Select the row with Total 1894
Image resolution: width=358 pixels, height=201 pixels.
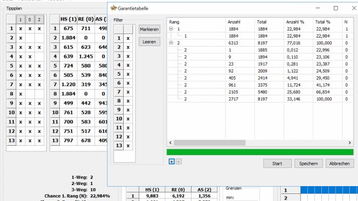click(260, 57)
